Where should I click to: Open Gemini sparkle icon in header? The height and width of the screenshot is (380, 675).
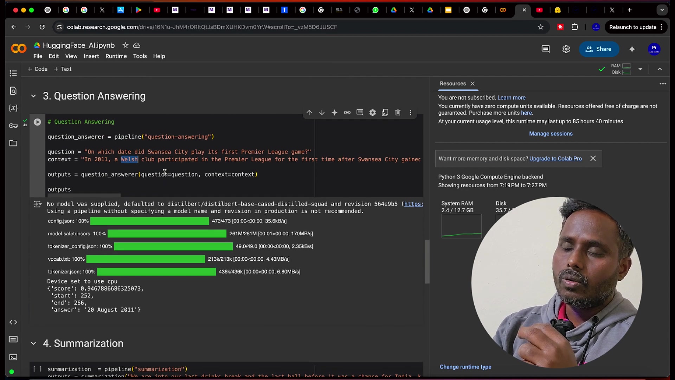[632, 49]
